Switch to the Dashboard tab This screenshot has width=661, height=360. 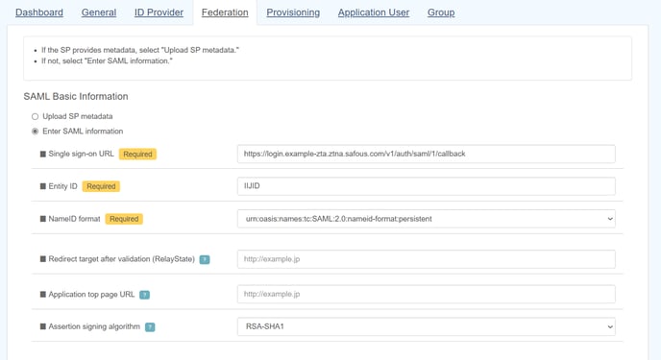coord(39,12)
